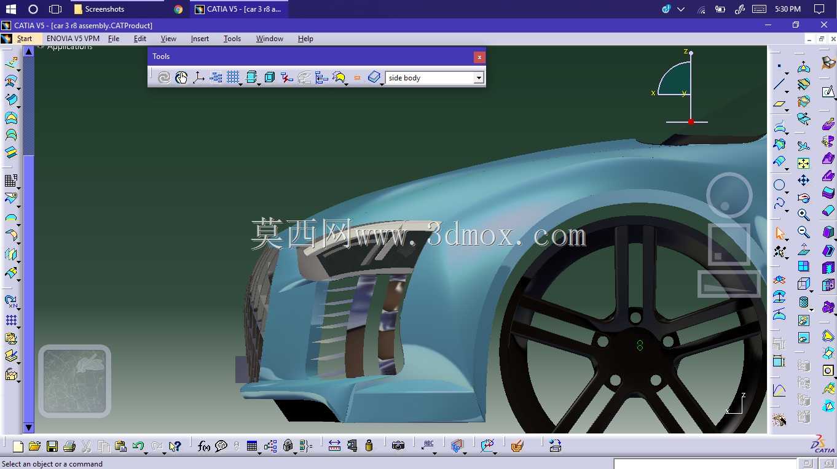
Task: Open the Start menu in CATIA
Action: coord(24,39)
